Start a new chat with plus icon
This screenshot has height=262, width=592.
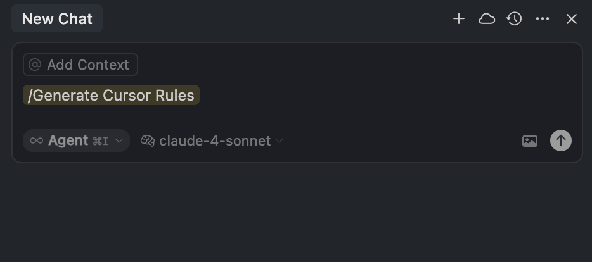(459, 19)
